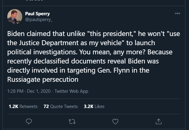The width and height of the screenshot is (189, 130).
Task: Retweet this post using the retweet icon
Action: (x=72, y=121)
